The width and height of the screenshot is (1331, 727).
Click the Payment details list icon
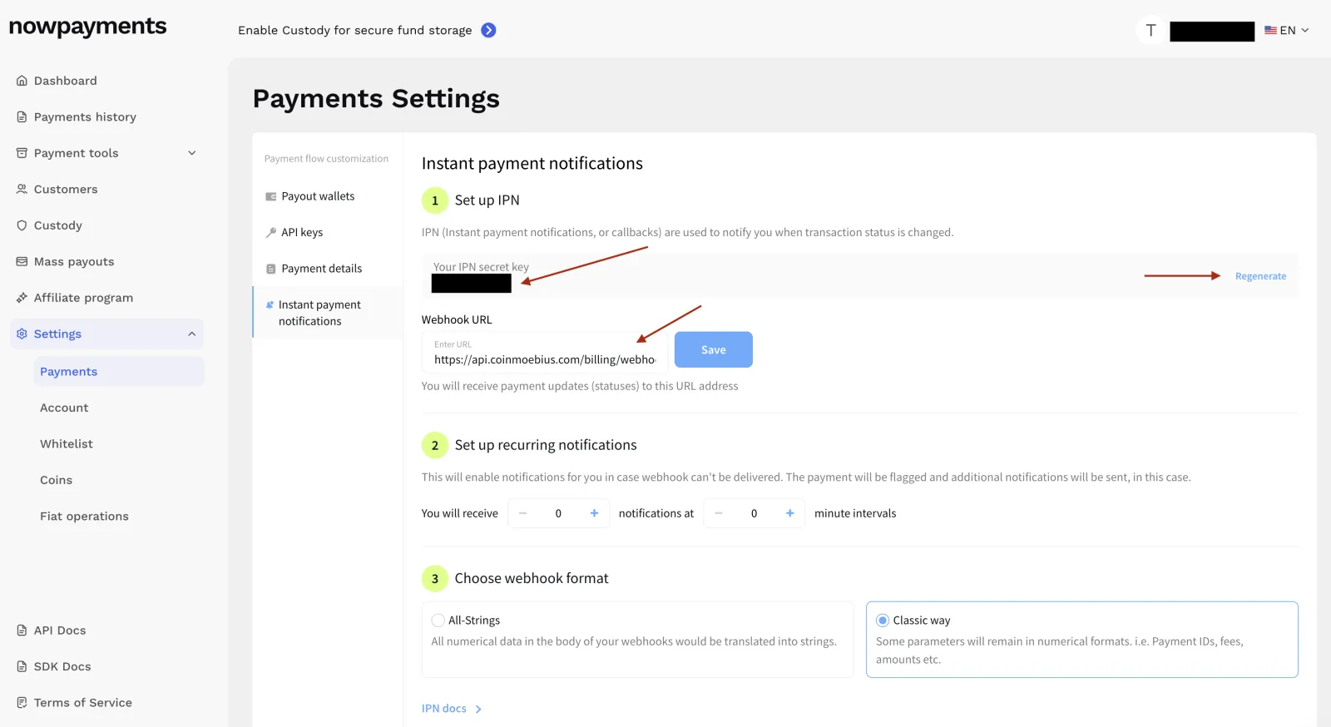pyautogui.click(x=270, y=270)
